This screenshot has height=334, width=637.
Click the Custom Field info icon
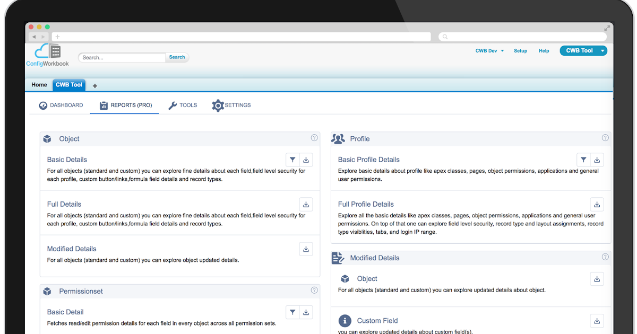[345, 321]
